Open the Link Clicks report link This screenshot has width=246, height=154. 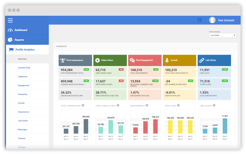[x=23, y=121]
